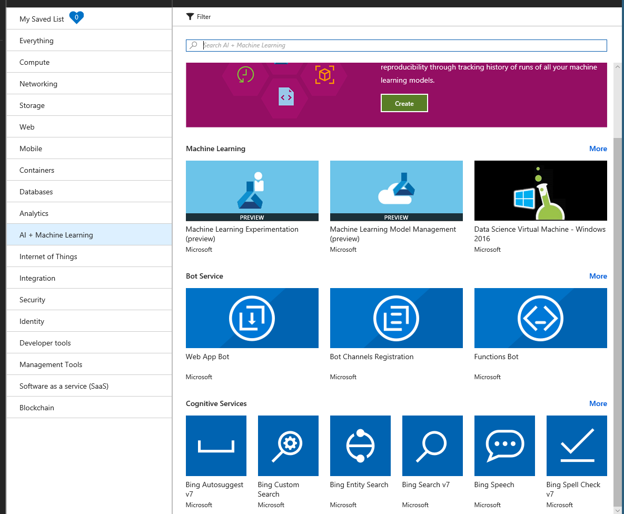This screenshot has height=514, width=624.
Task: Select the Developer tools category
Action: click(x=89, y=343)
